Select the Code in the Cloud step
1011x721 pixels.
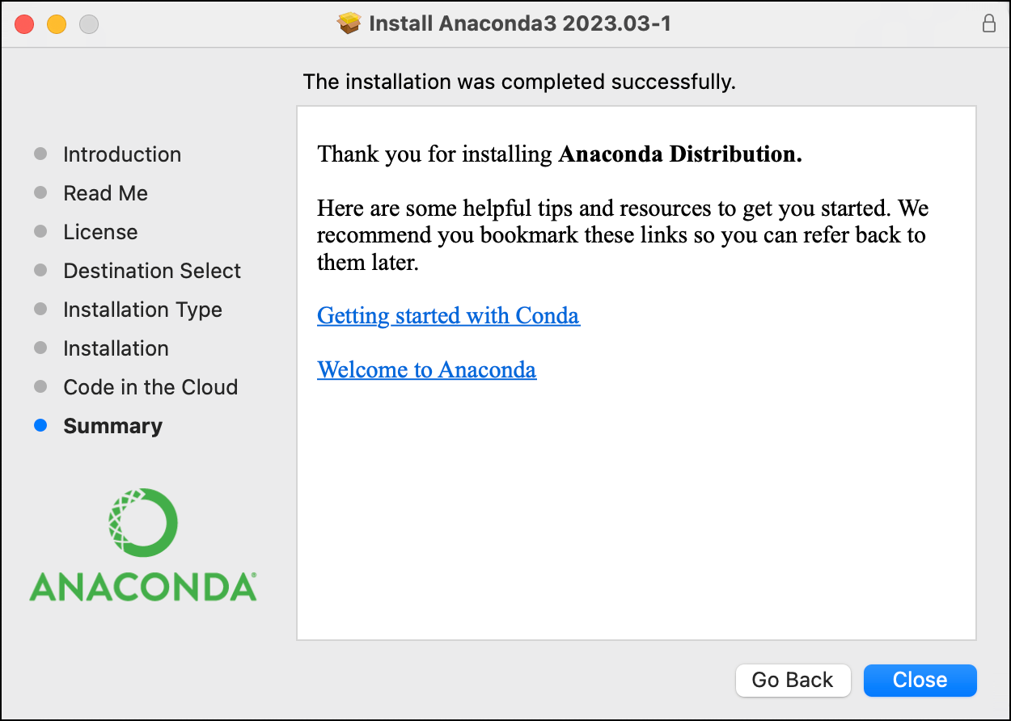point(150,387)
